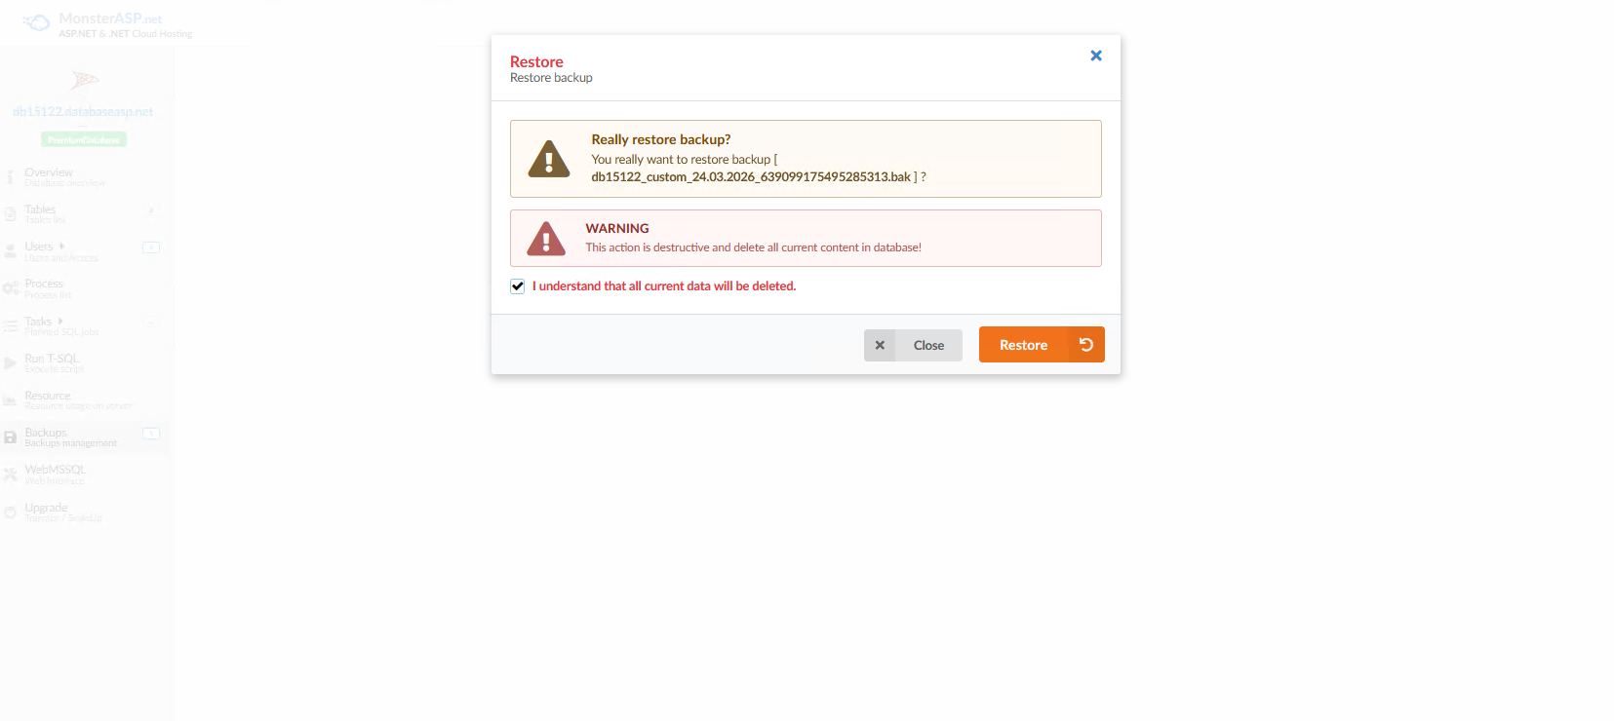Click the Backups management disk icon
This screenshot has width=1614, height=721.
click(x=10, y=436)
